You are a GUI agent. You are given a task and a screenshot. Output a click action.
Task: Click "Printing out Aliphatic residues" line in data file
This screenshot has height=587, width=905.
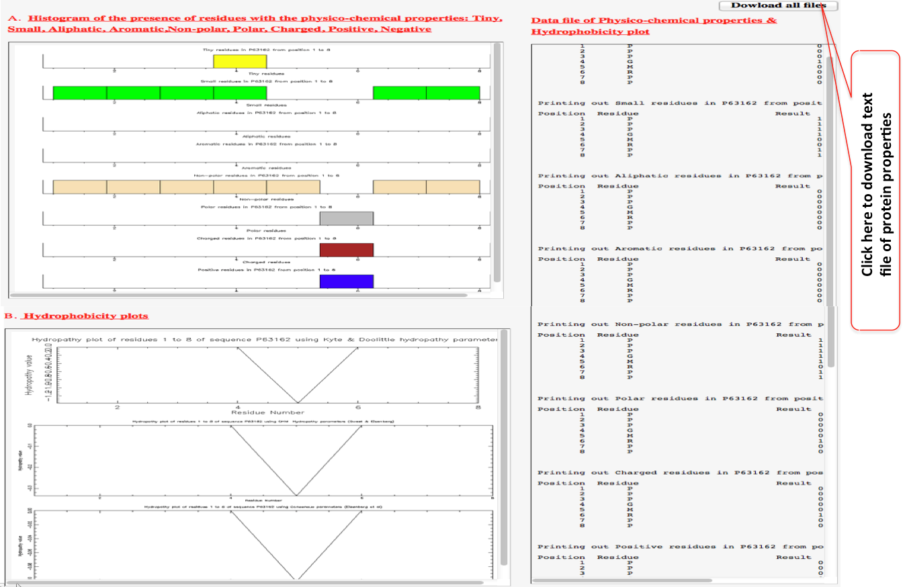pyautogui.click(x=679, y=176)
